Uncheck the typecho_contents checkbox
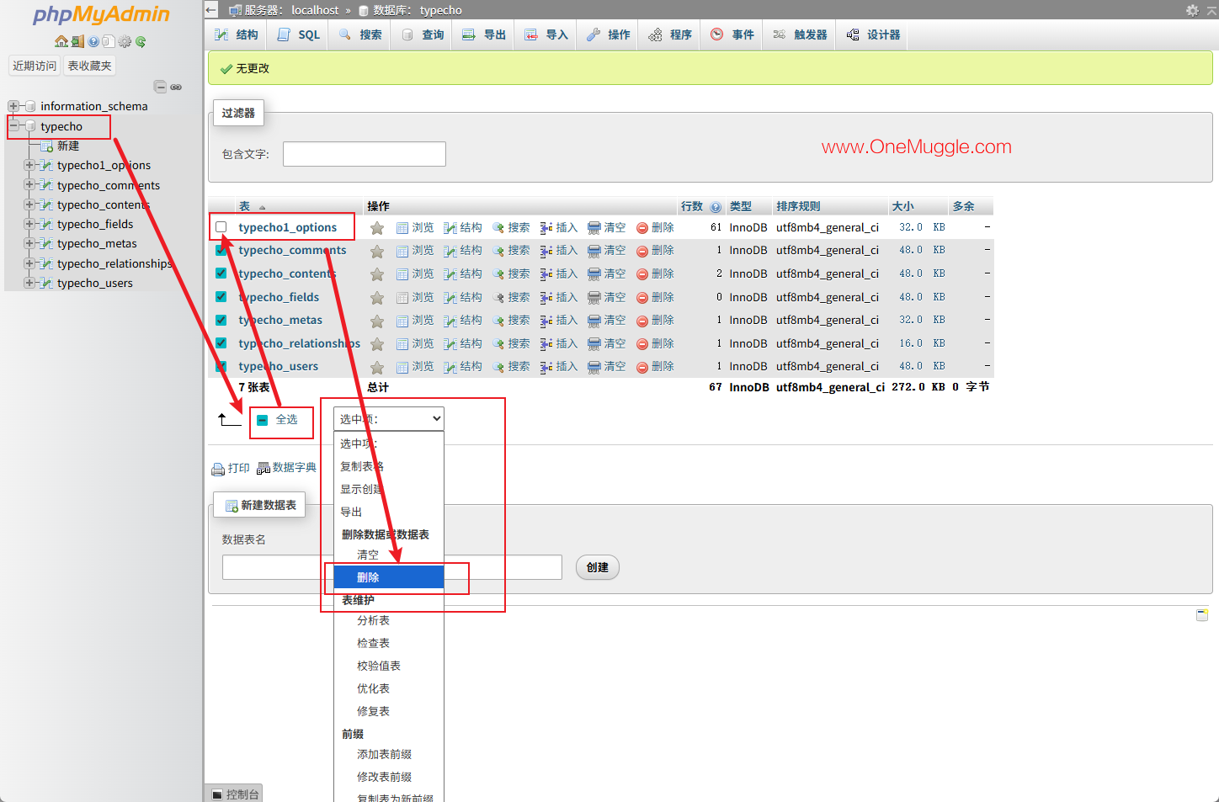The height and width of the screenshot is (802, 1219). tap(221, 274)
